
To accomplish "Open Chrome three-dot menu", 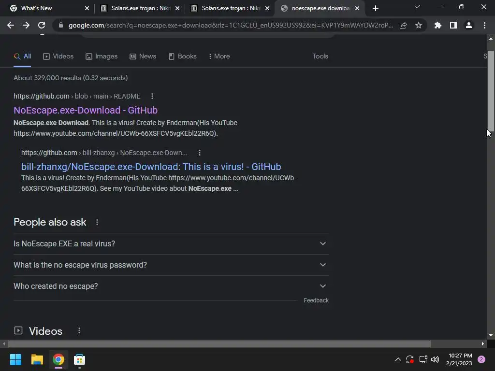I will [x=484, y=25].
